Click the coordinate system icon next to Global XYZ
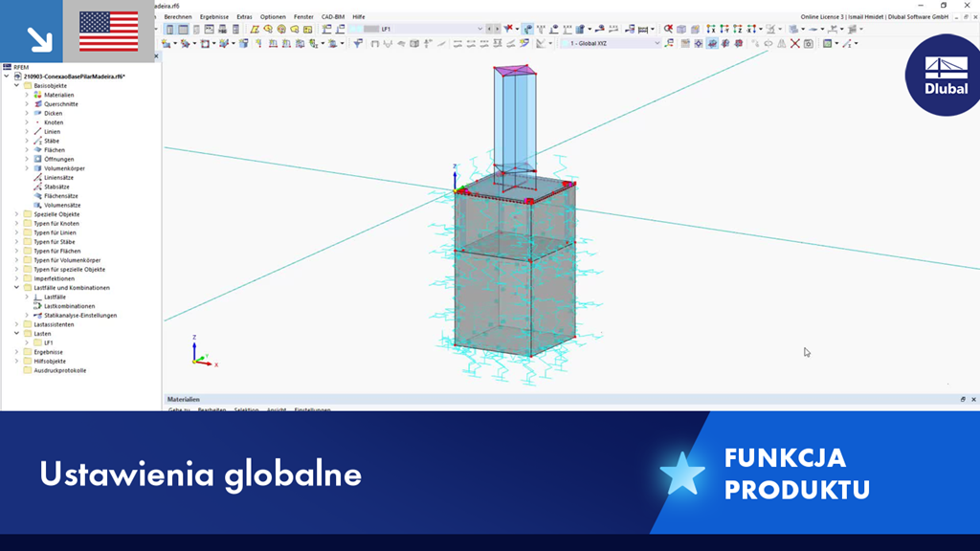Screen dimensions: 980x551 (x=669, y=43)
